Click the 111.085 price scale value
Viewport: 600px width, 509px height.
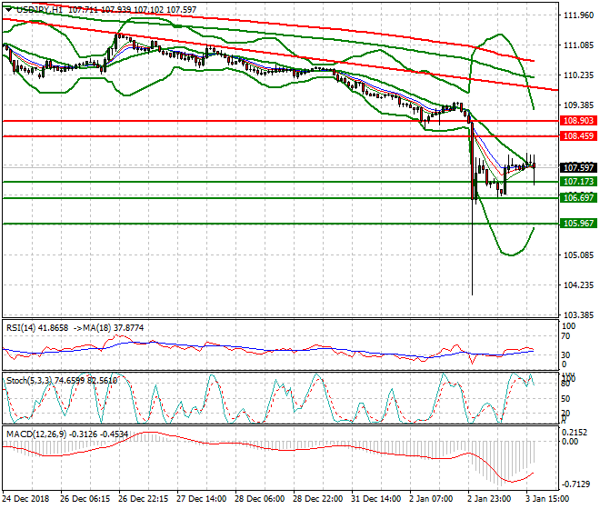578,45
